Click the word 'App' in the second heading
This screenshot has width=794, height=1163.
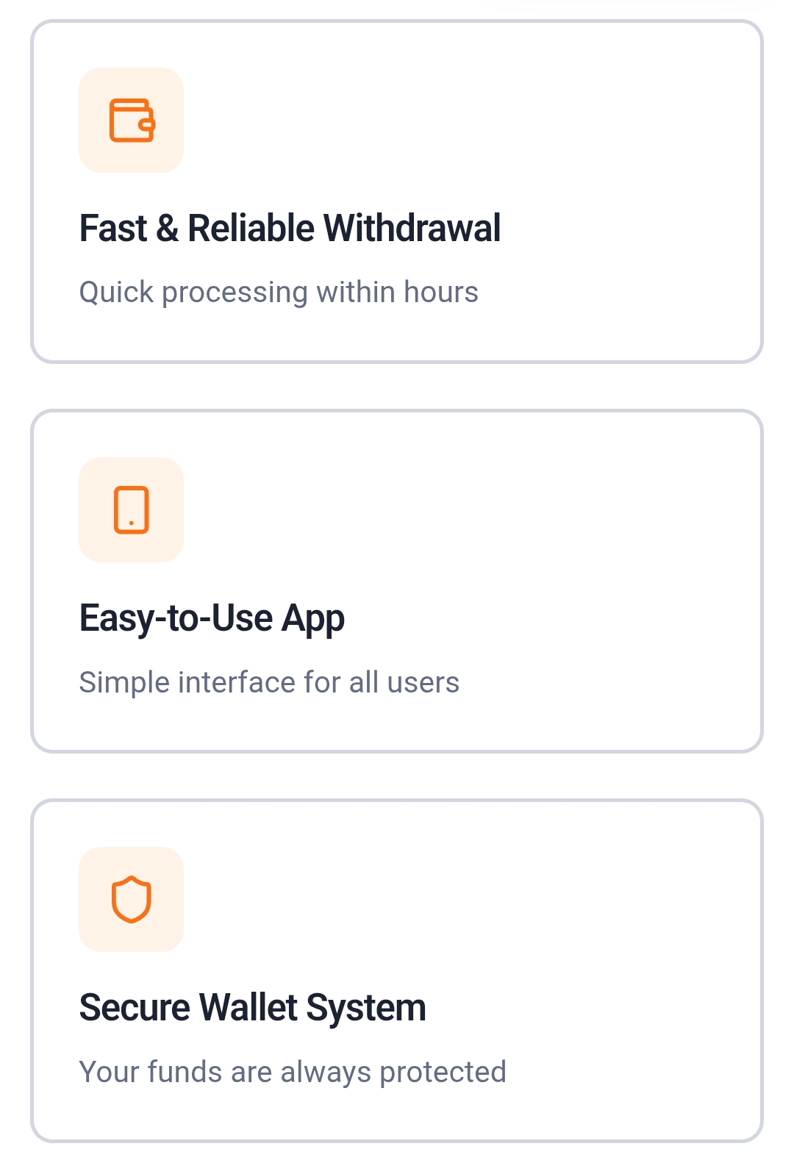313,619
